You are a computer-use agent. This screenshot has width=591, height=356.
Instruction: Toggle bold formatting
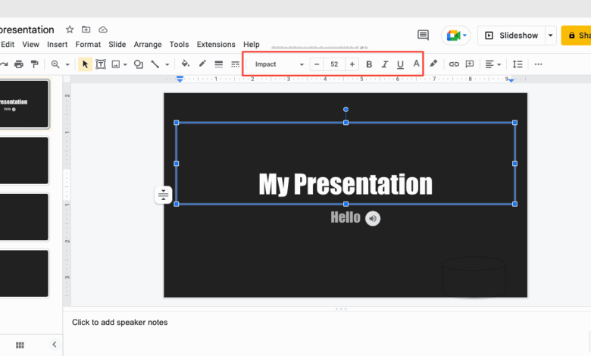click(369, 64)
